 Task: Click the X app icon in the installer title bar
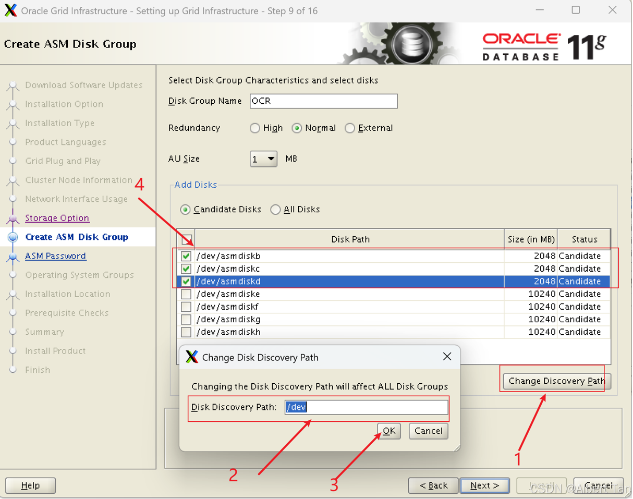(x=10, y=10)
